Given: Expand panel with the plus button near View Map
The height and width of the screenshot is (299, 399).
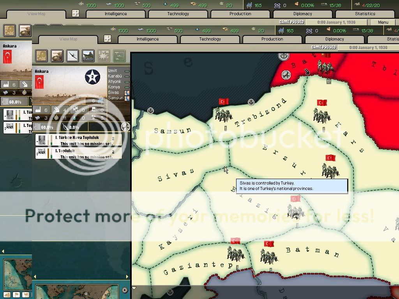Looking at the screenshot, I should point(108,39).
